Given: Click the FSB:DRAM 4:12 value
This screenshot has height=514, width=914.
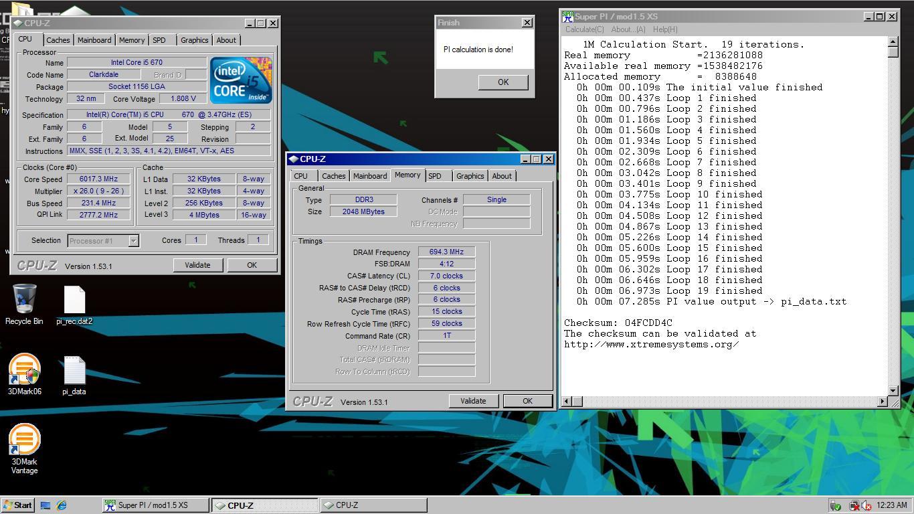Looking at the screenshot, I should coord(446,264).
